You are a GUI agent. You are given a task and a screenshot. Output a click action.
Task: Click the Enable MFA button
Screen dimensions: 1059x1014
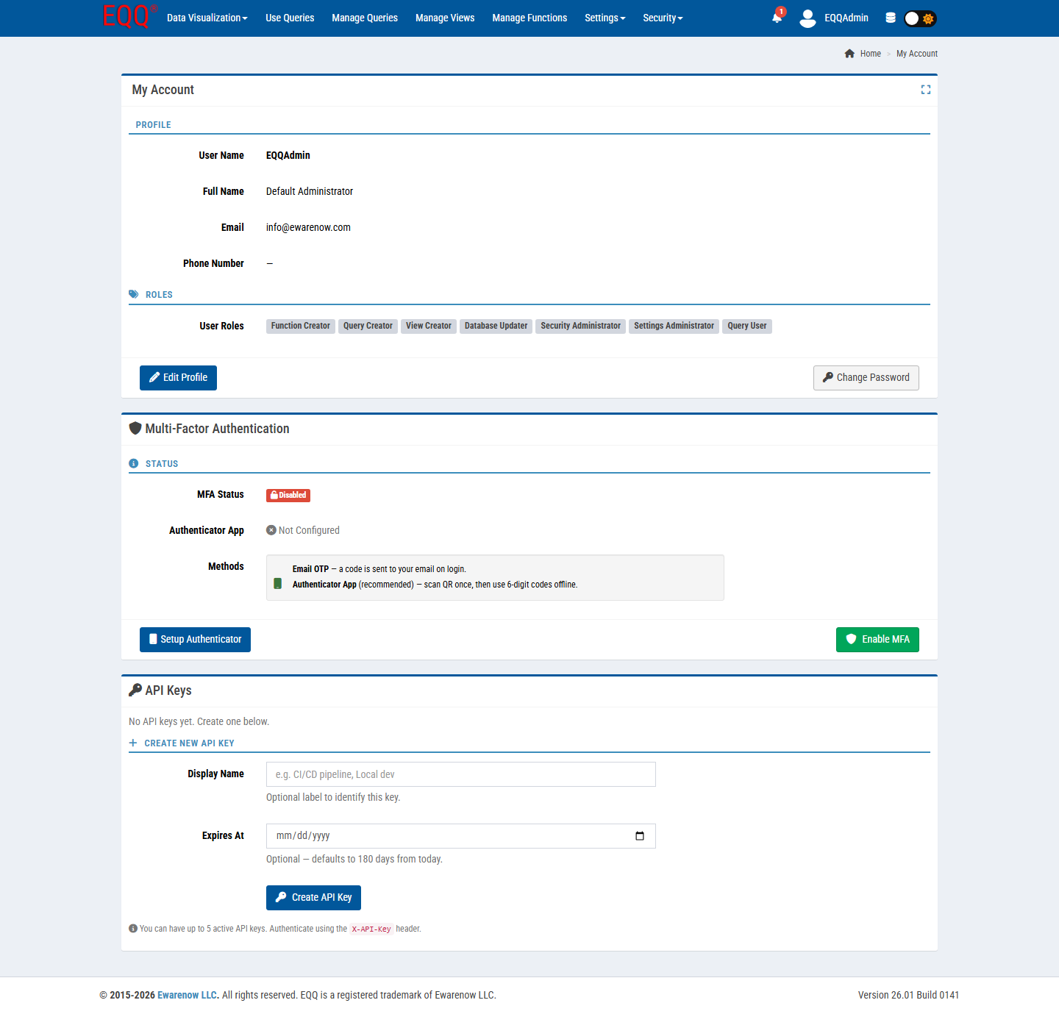pos(877,640)
